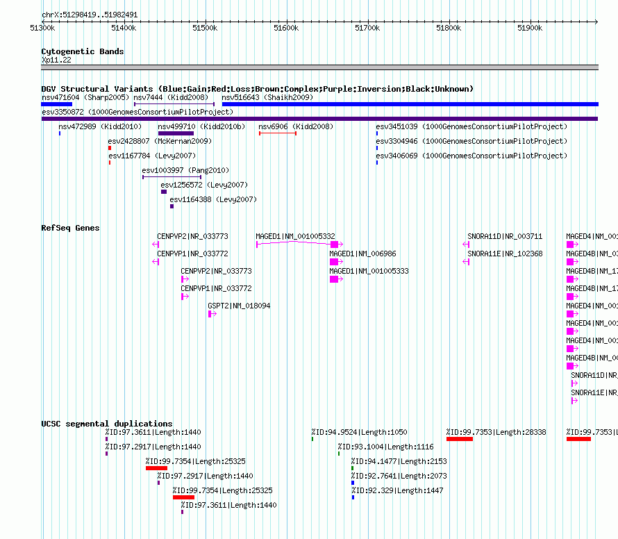Select the UCSC segmental duplications track title

[107, 424]
